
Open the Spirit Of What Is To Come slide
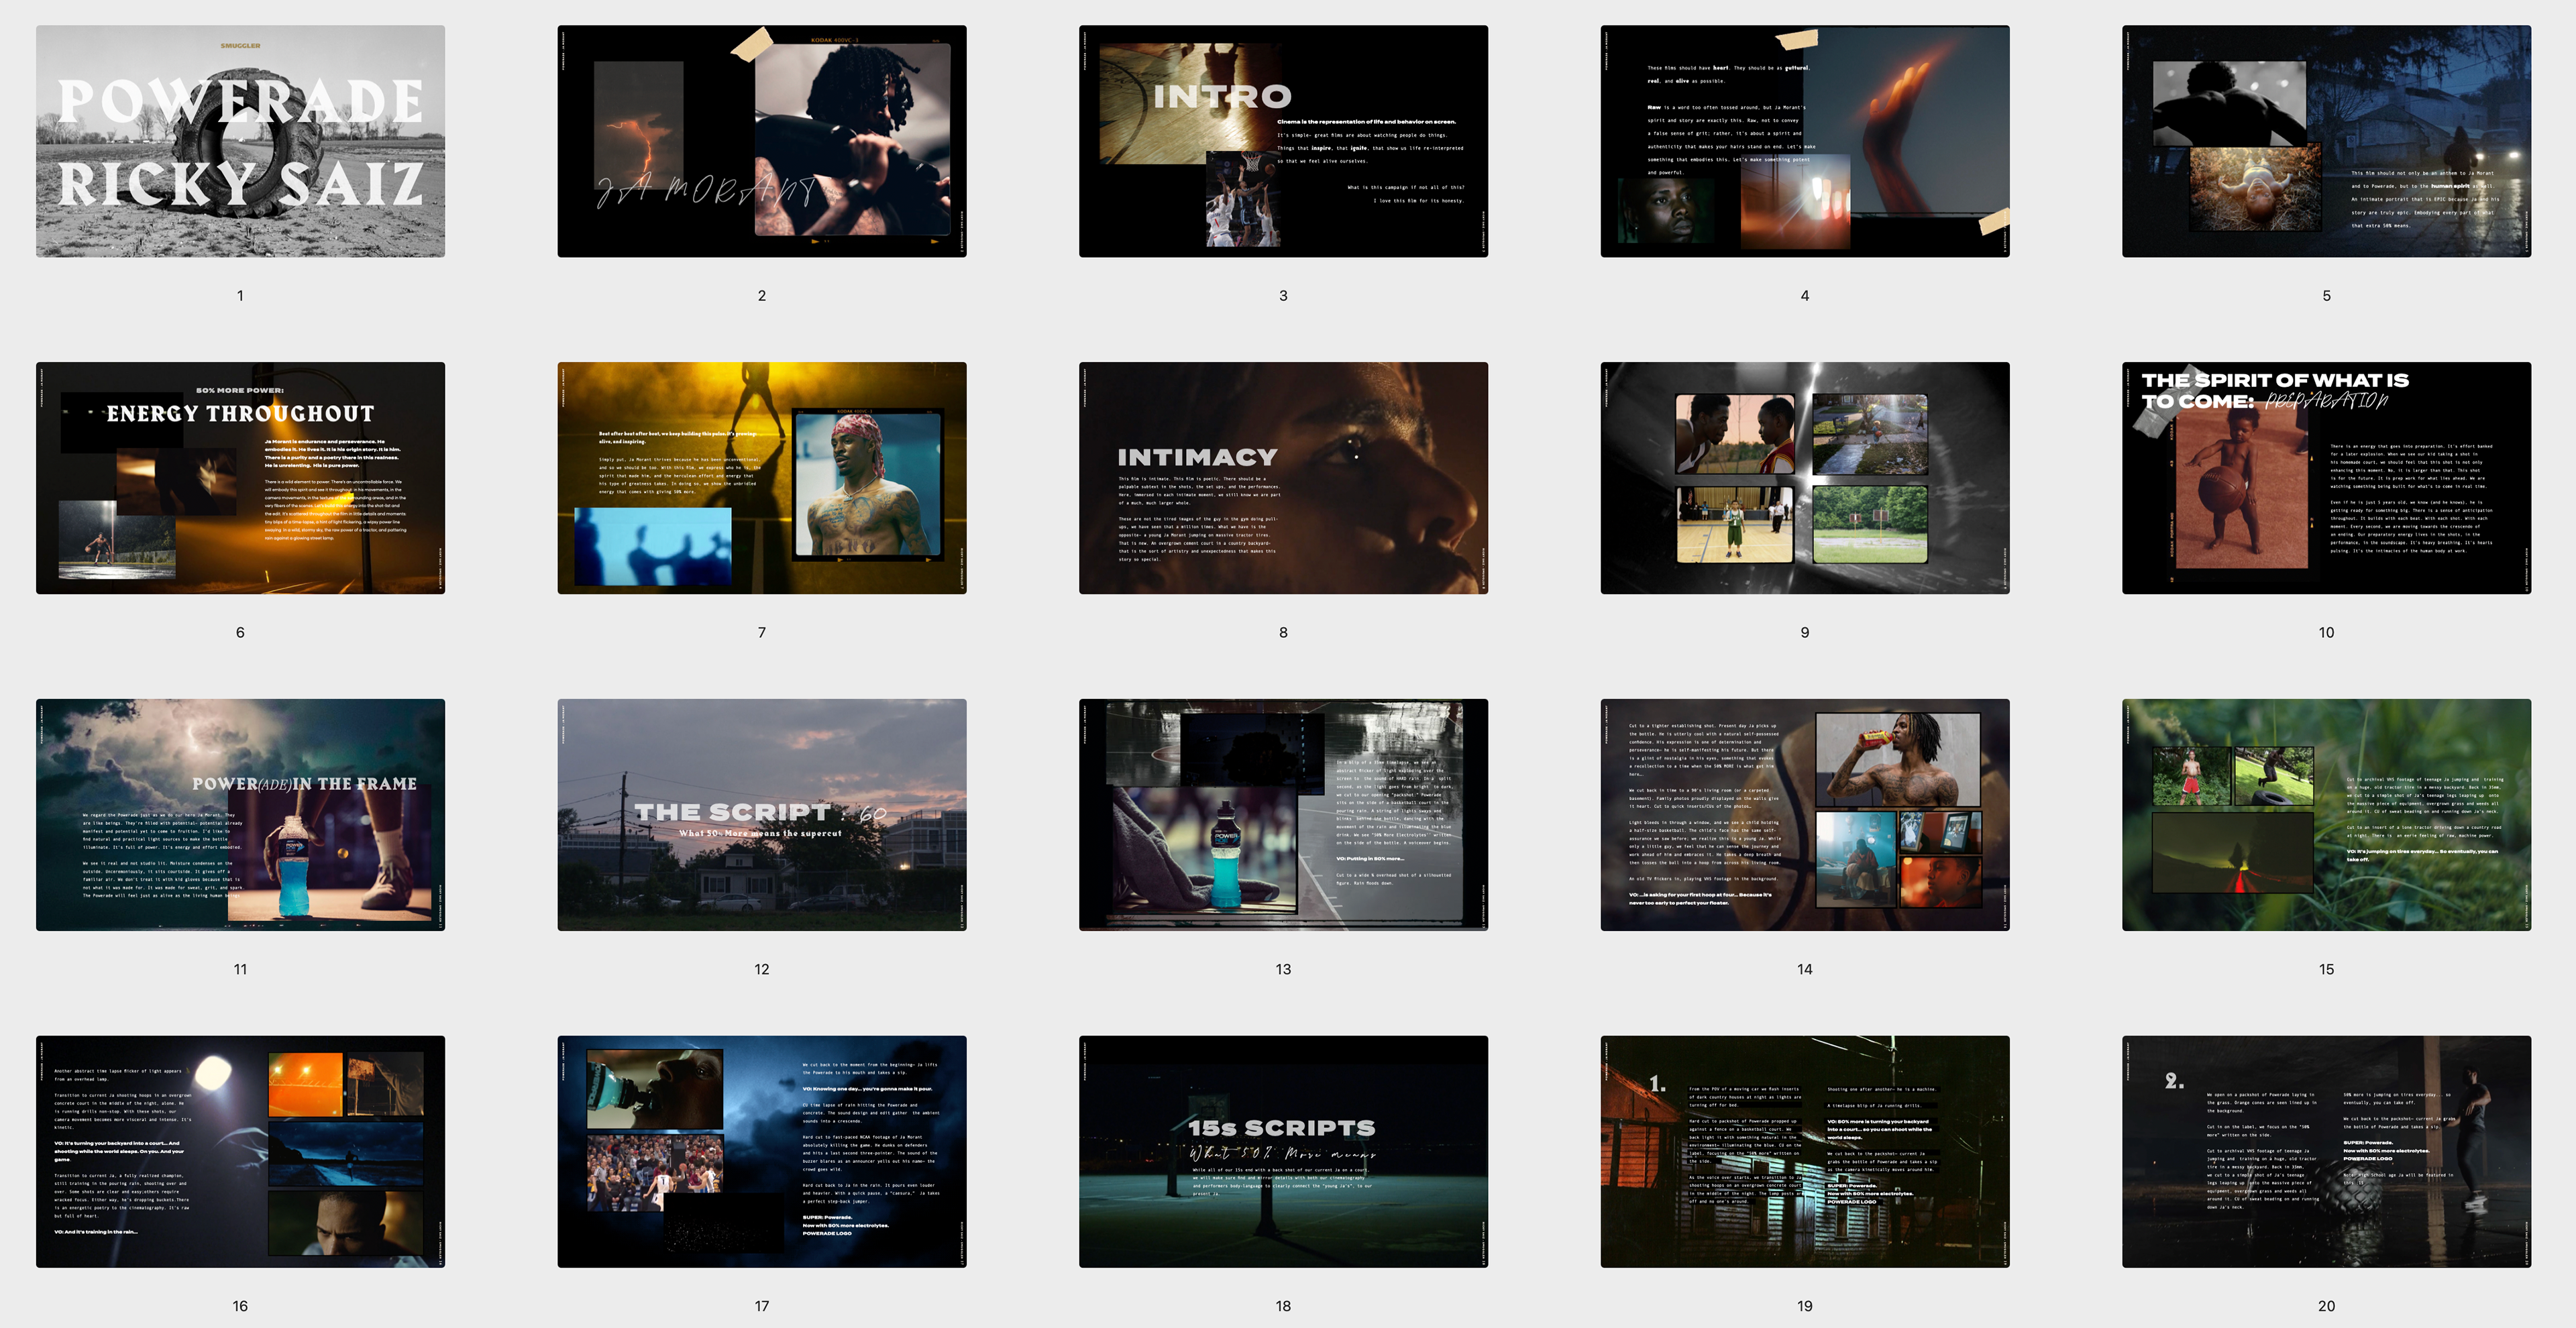tap(2326, 478)
